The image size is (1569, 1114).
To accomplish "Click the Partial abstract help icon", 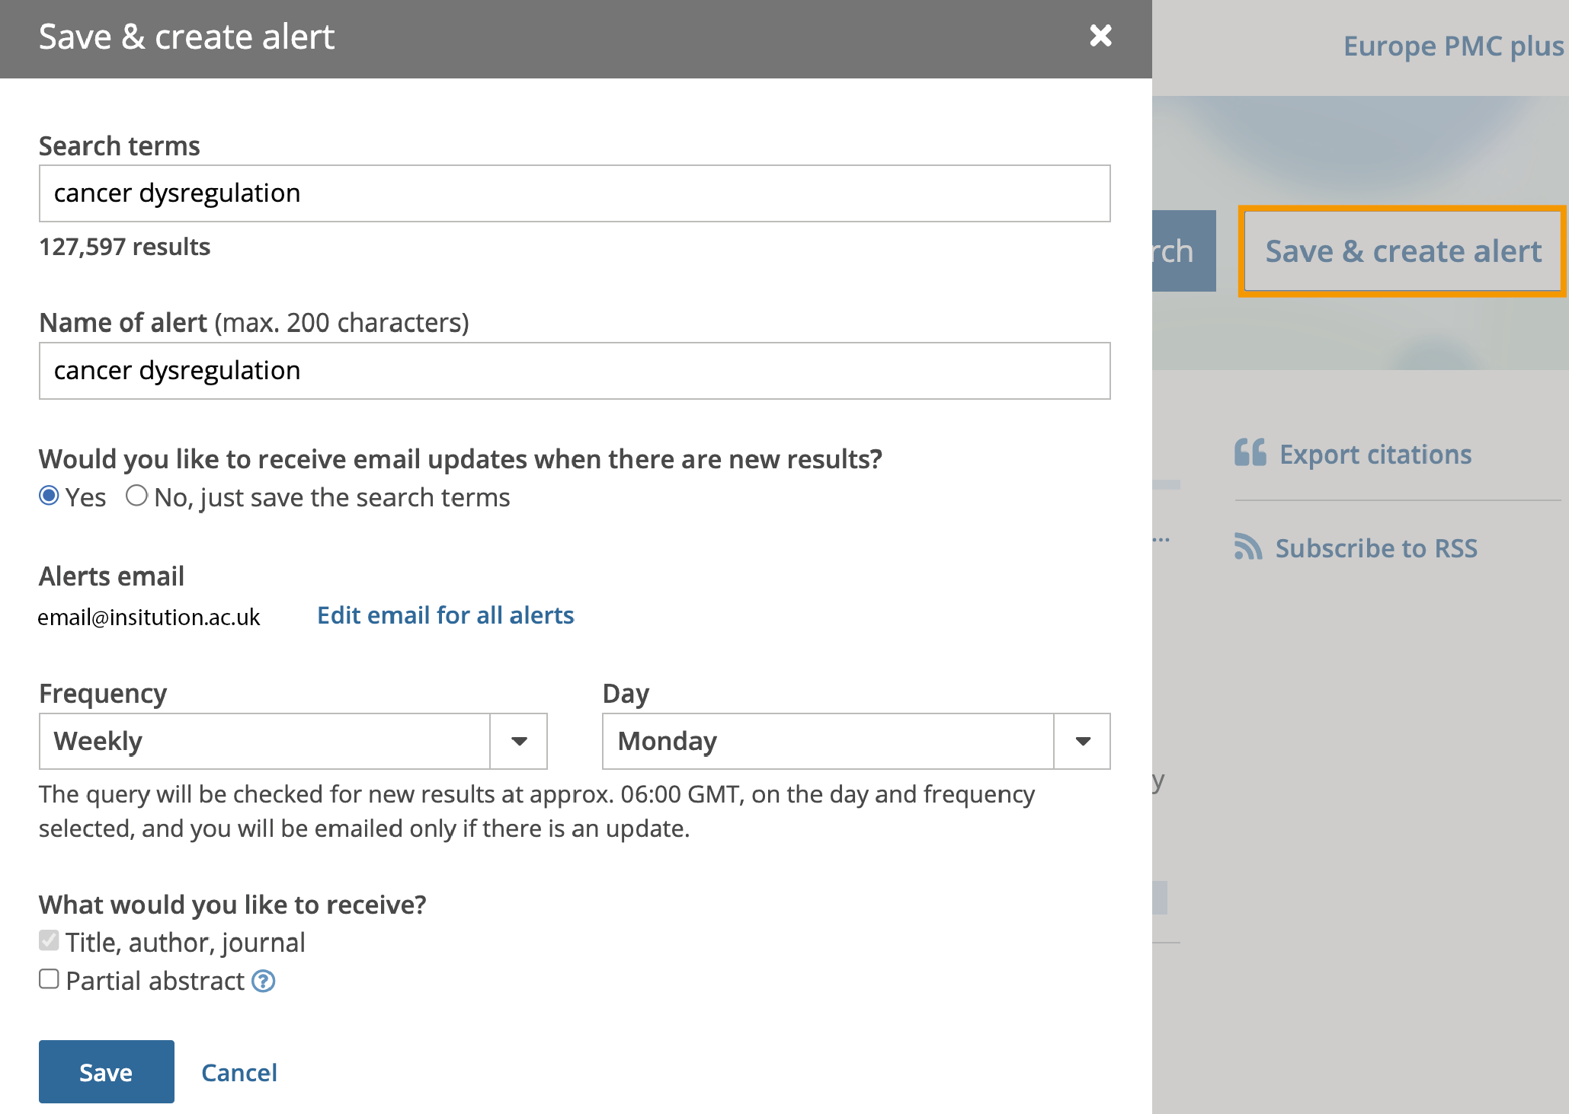I will (x=264, y=981).
